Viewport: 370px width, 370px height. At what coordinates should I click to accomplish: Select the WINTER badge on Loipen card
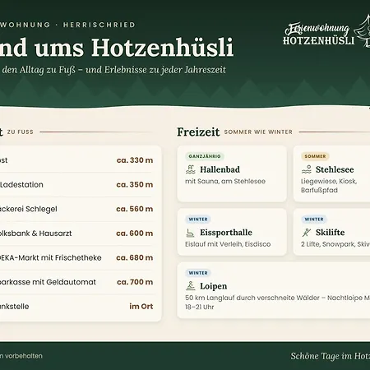(198, 273)
